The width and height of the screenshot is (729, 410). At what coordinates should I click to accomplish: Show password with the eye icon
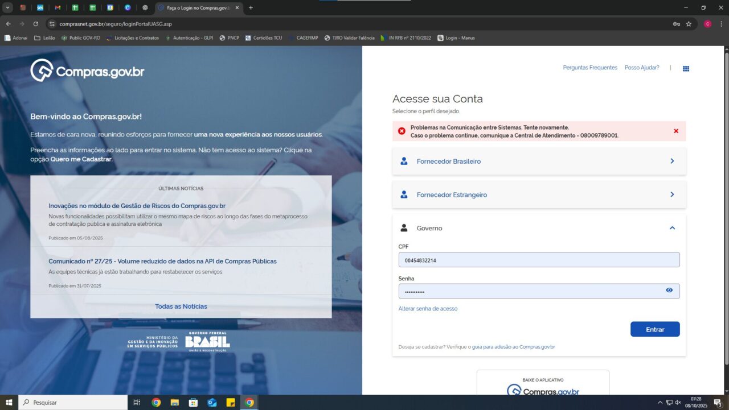coord(669,291)
